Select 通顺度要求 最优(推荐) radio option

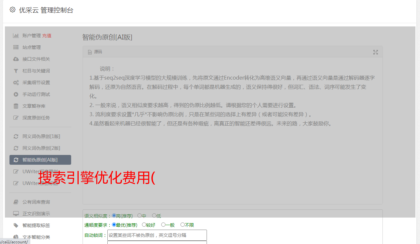114,225
